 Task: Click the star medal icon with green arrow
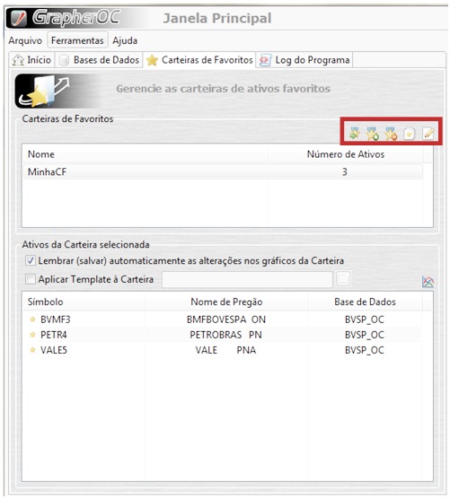(x=354, y=133)
